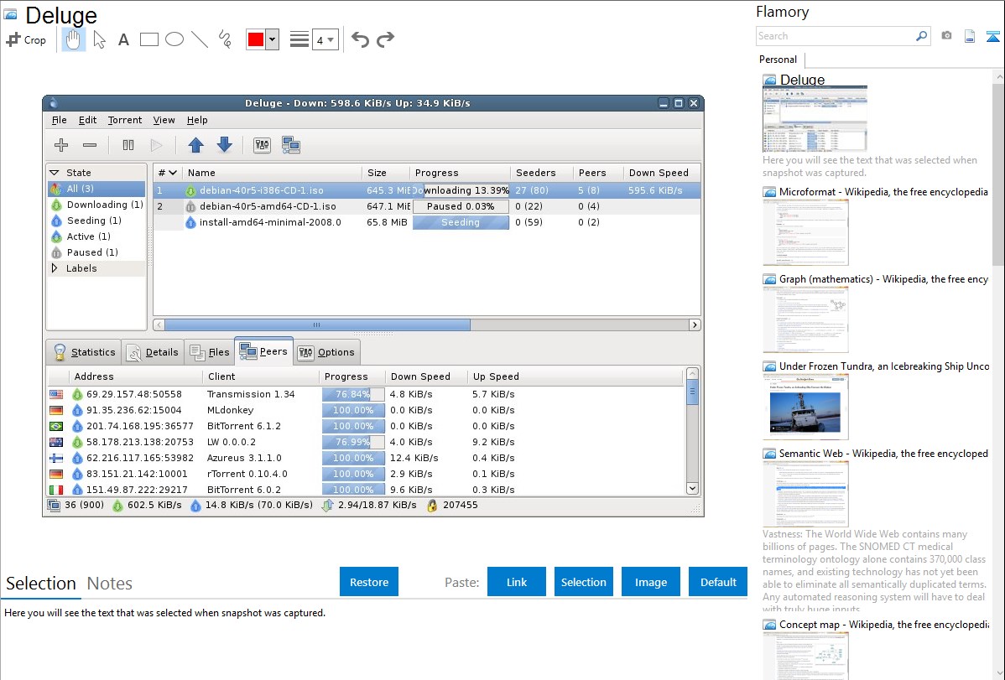Click the Restore button

[369, 582]
